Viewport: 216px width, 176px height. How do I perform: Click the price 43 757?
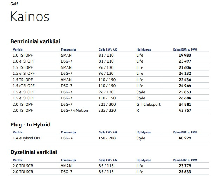pos(185,110)
